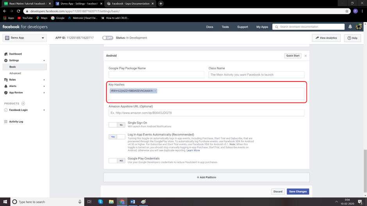367x206 pixels.
Task: Toggle Log In-App Events Automatically switch
Action: pos(117,137)
